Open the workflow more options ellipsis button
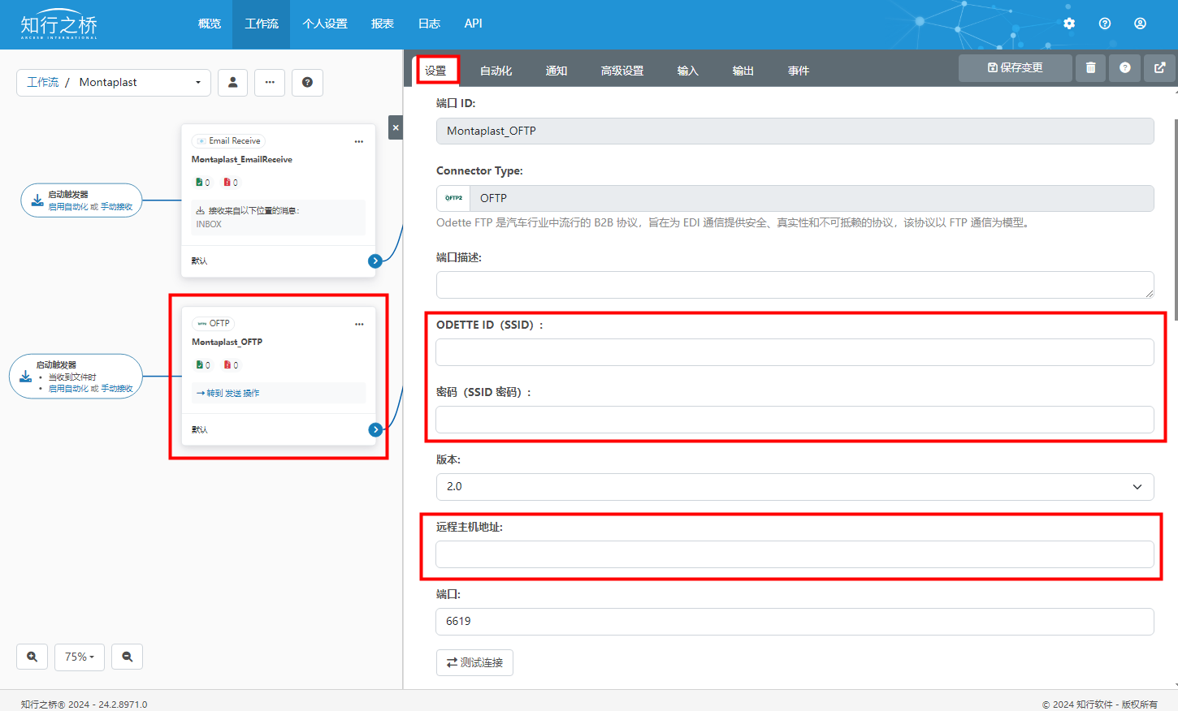The image size is (1178, 711). click(x=270, y=82)
